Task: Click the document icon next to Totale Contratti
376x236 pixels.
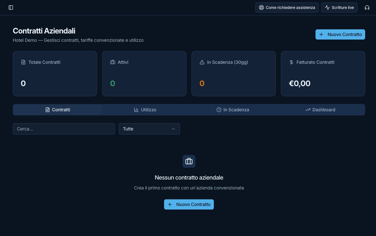Action: tap(23, 62)
